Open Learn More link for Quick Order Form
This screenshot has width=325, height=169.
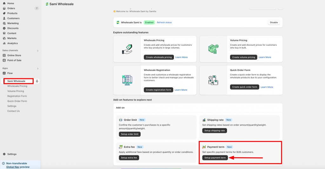tap(267, 87)
